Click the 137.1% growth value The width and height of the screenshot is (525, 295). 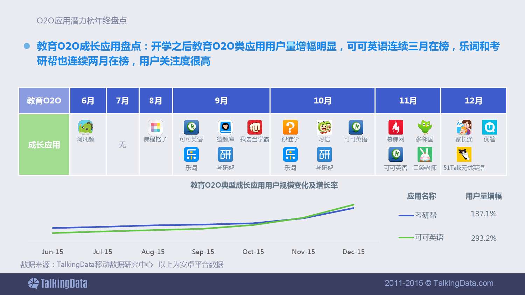click(484, 214)
